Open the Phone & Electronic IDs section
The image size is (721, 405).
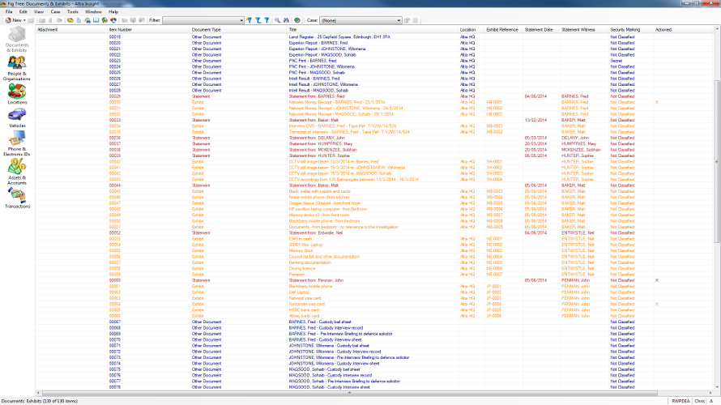coord(17,144)
